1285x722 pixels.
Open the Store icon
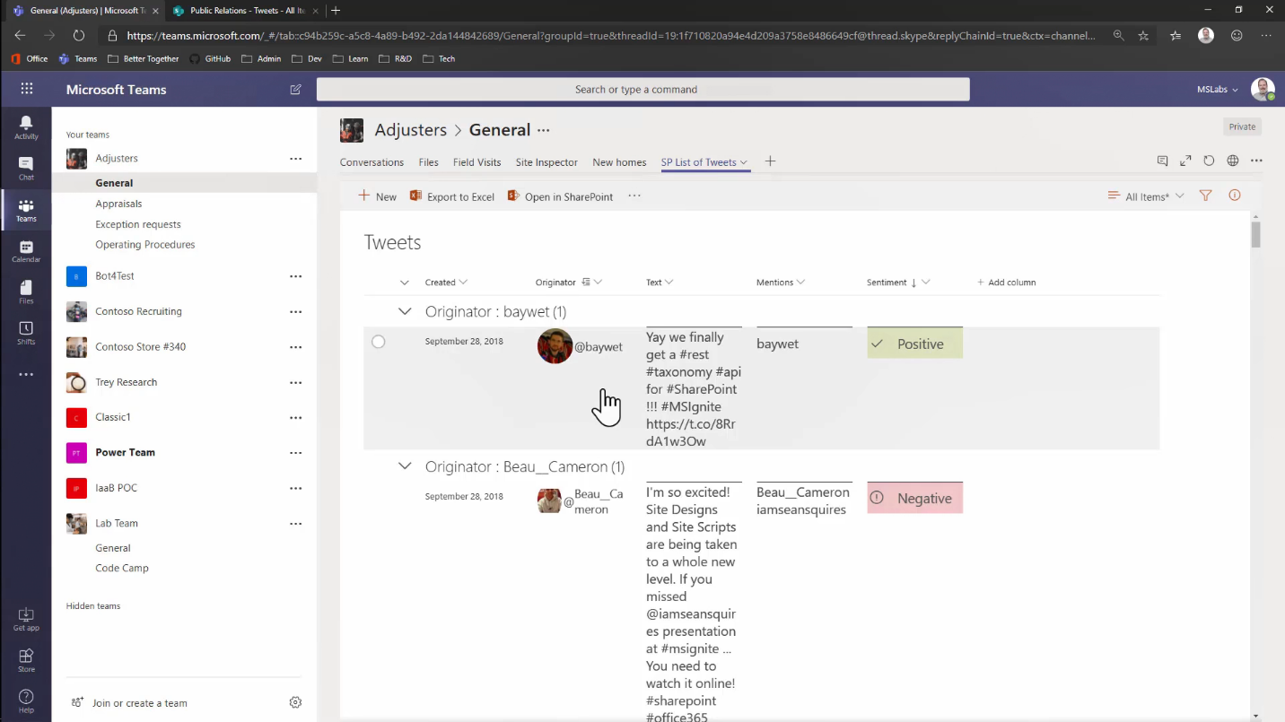tap(26, 660)
